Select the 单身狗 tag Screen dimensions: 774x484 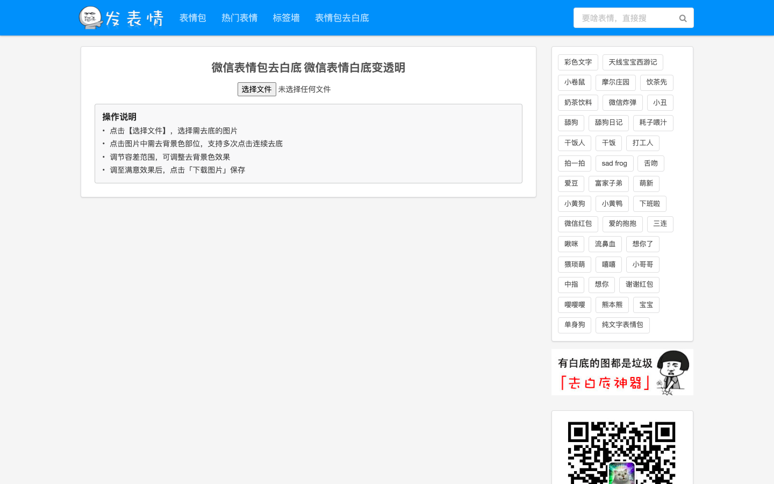(574, 325)
